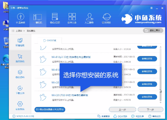
Task: Open the hamburger menu in title bar
Action: coord(151,8)
